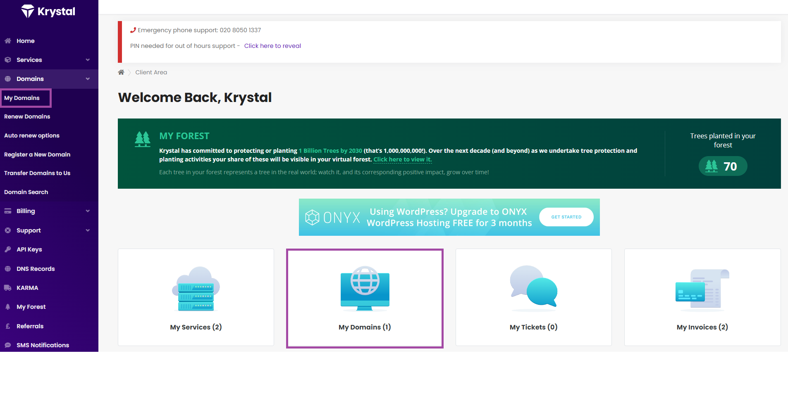Click the 'Trees planted in your forest' text

coord(723,140)
